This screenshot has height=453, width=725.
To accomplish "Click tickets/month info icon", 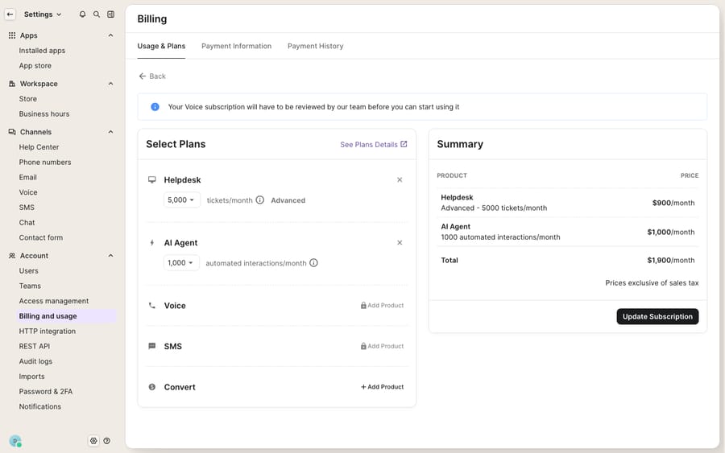I will (260, 200).
